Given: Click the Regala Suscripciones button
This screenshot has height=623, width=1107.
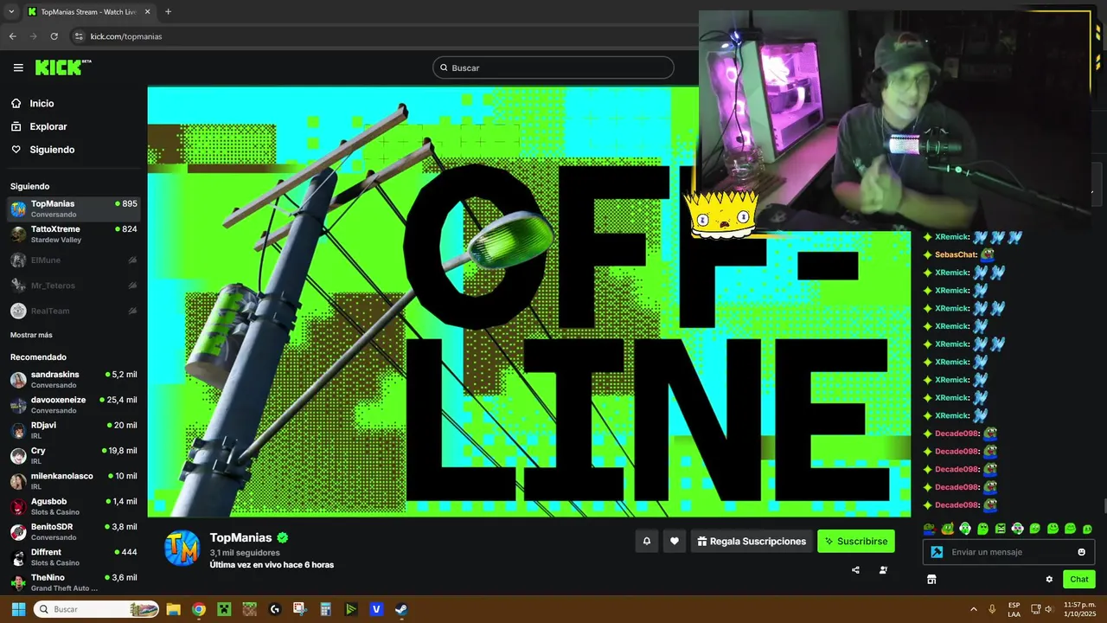Looking at the screenshot, I should 752,541.
